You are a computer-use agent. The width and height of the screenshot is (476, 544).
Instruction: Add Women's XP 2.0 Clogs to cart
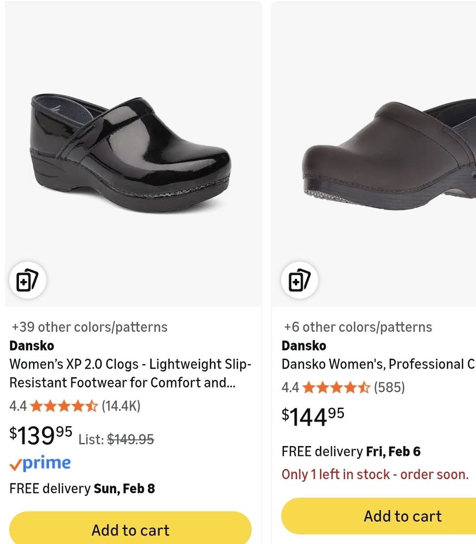130,530
